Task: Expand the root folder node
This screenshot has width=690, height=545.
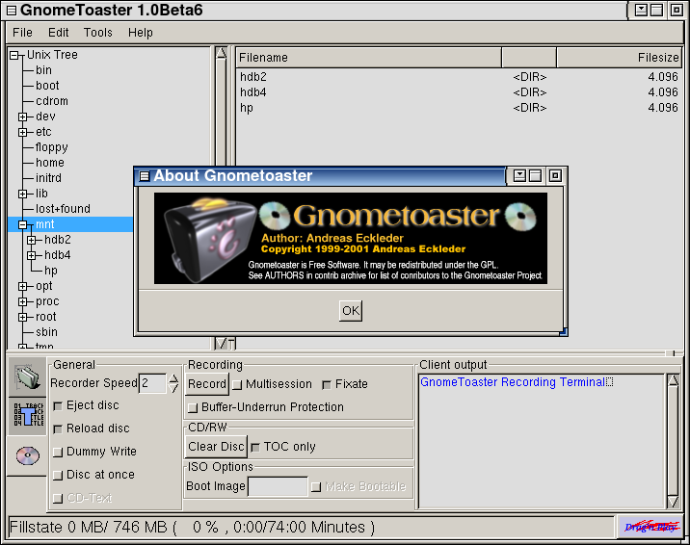Action: [x=23, y=318]
